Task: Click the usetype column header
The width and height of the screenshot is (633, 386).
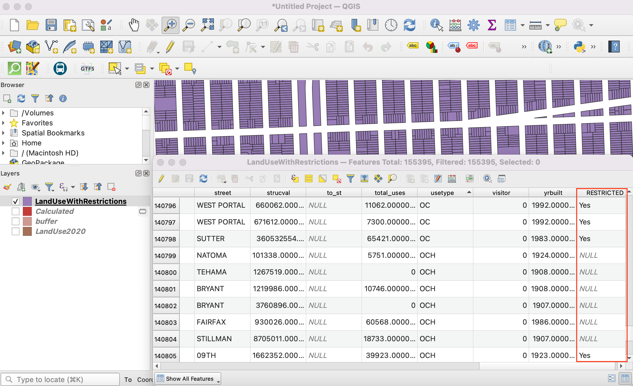Action: 442,193
